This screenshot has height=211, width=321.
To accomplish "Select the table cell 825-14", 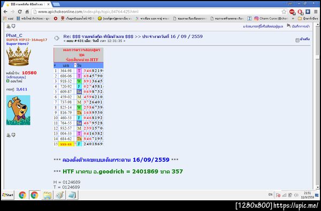I will (66, 107).
